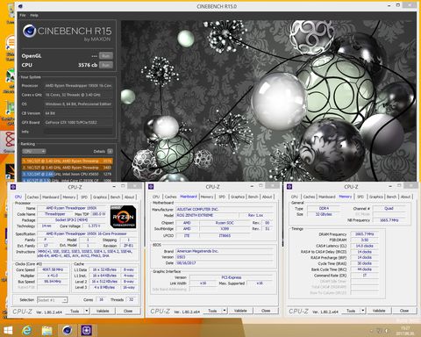Run the OpenGL benchmark
The image size is (421, 337).
pos(106,55)
